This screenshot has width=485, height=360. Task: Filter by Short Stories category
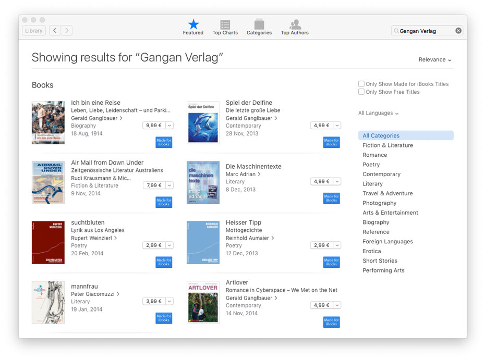click(380, 261)
